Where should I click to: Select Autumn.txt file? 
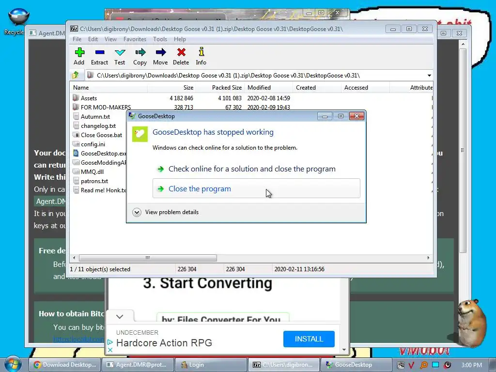(x=92, y=116)
